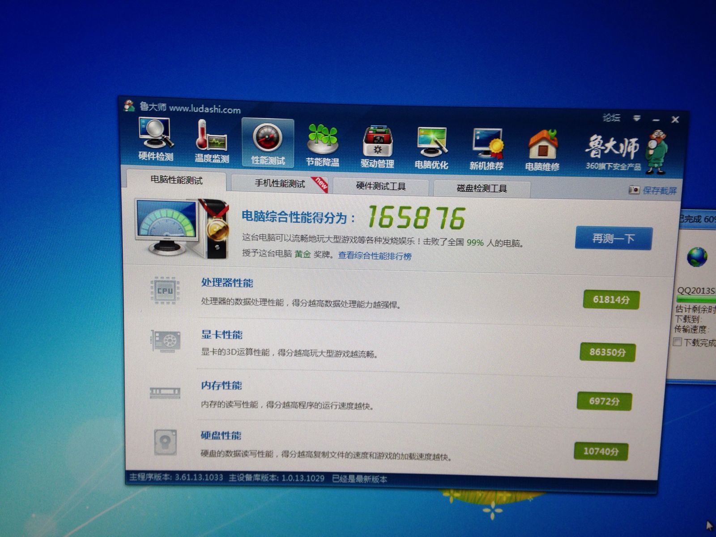Click the globe icon in download window

tap(697, 257)
